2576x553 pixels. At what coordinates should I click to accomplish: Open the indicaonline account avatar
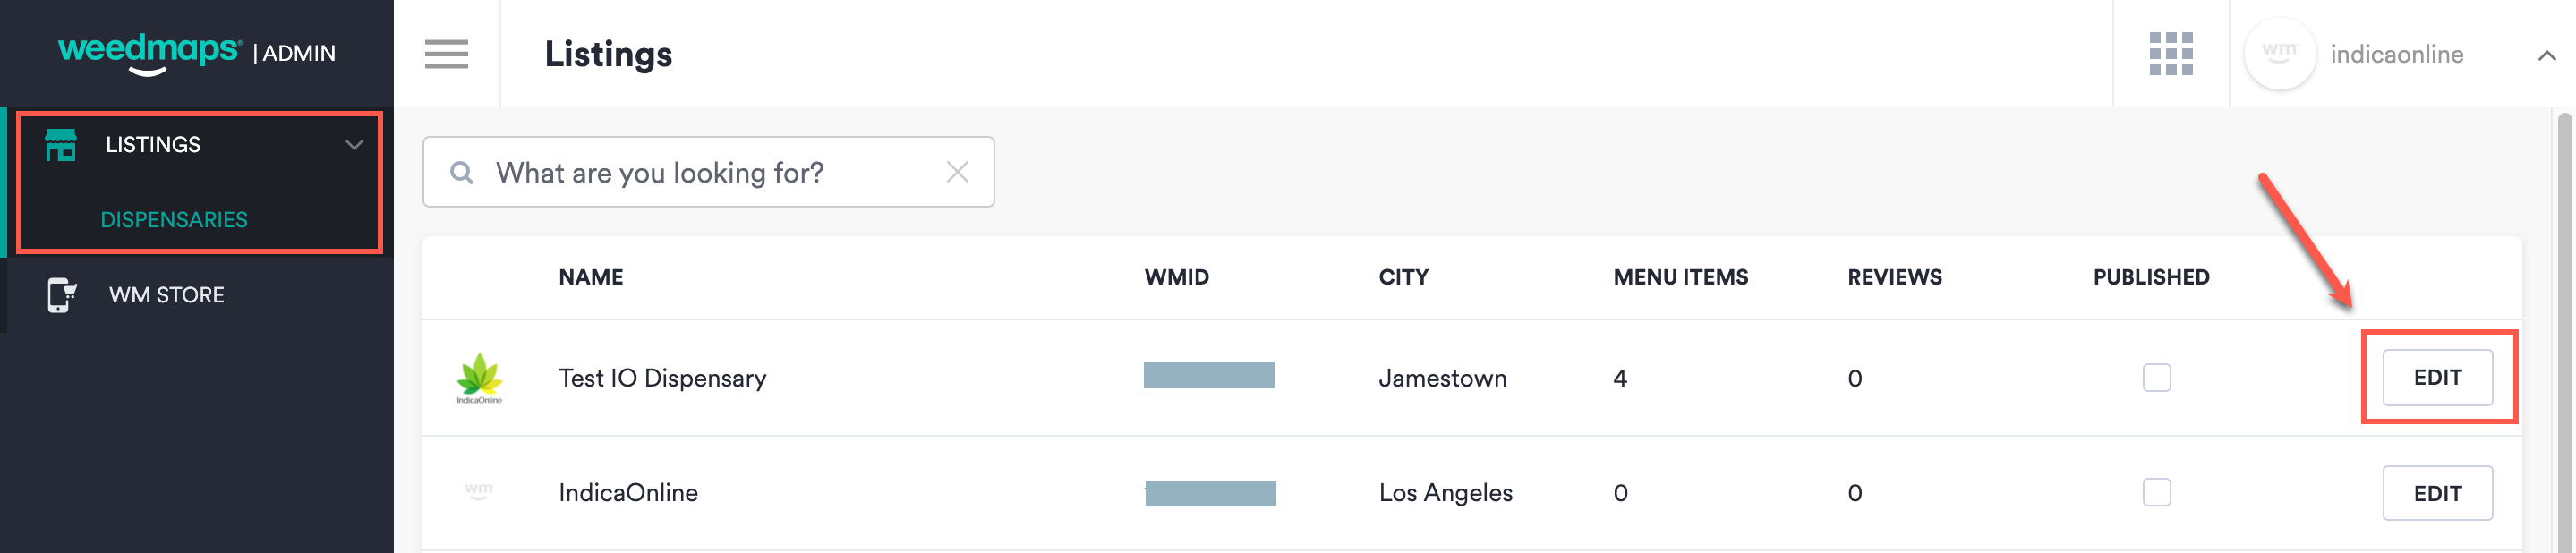2280,54
